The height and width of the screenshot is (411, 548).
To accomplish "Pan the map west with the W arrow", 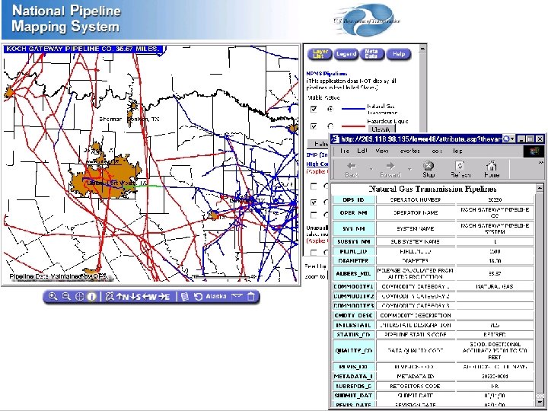I will (x=149, y=297).
